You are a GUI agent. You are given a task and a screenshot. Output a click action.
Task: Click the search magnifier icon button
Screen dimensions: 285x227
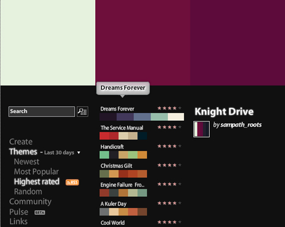click(83, 111)
